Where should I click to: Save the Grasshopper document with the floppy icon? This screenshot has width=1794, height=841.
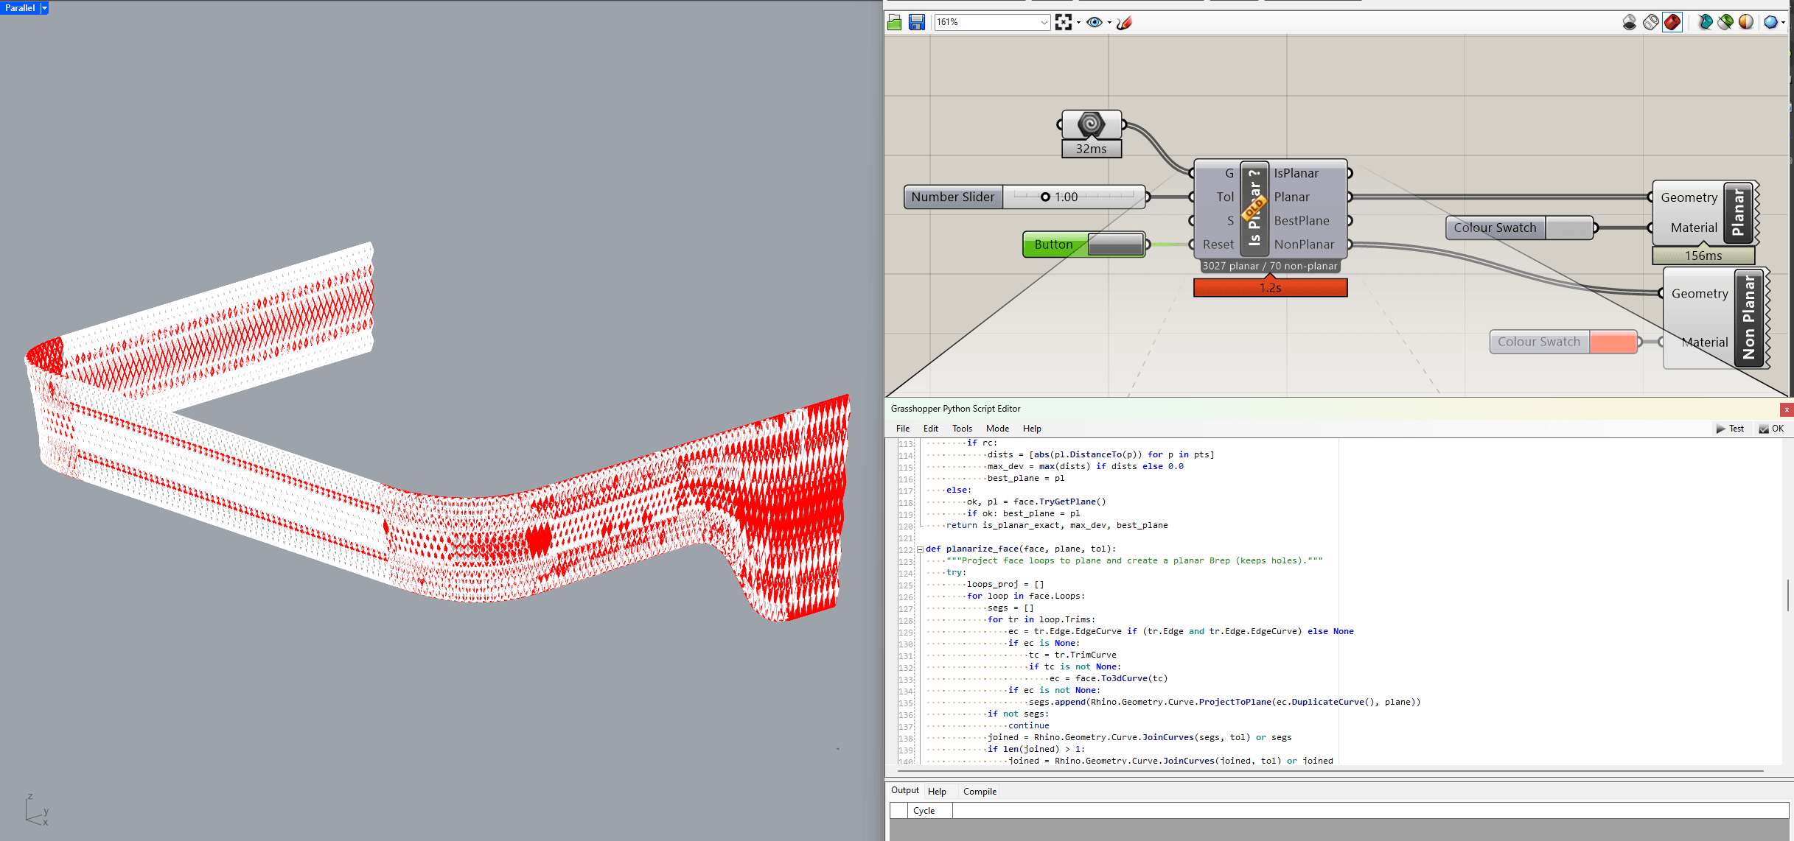click(916, 22)
